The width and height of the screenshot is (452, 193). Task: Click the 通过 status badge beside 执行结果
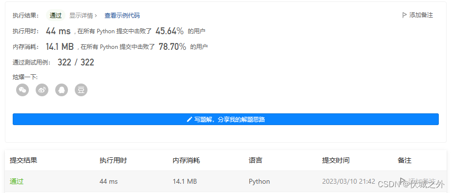56,16
